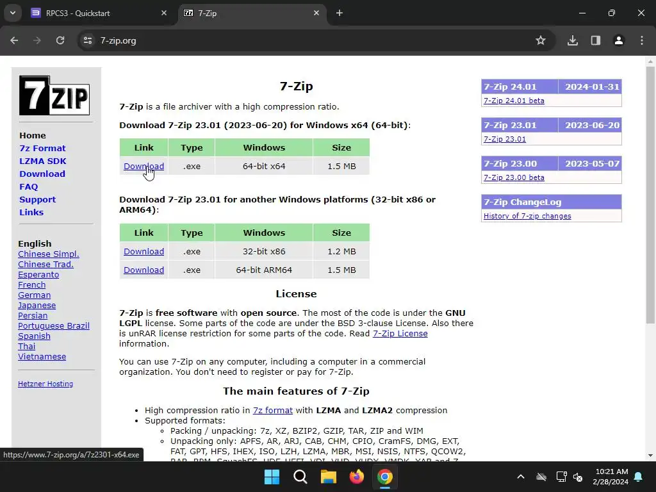Switch language to Portuguese Brazil
The height and width of the screenshot is (492, 656).
[54, 326]
